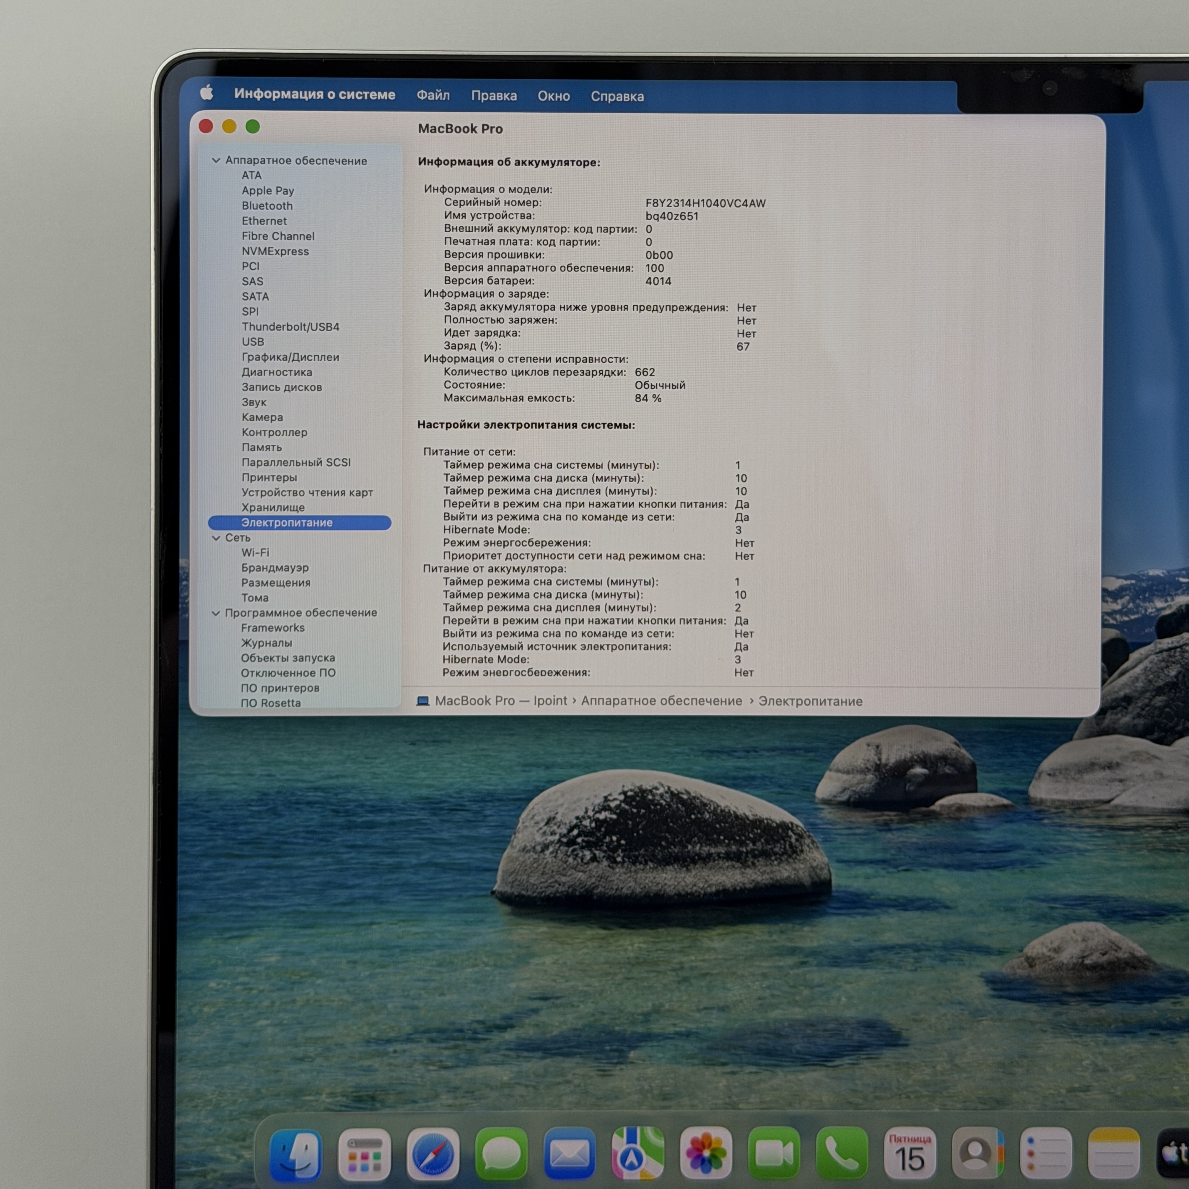Select SPI in the sidebar
Image resolution: width=1189 pixels, height=1189 pixels.
point(250,311)
